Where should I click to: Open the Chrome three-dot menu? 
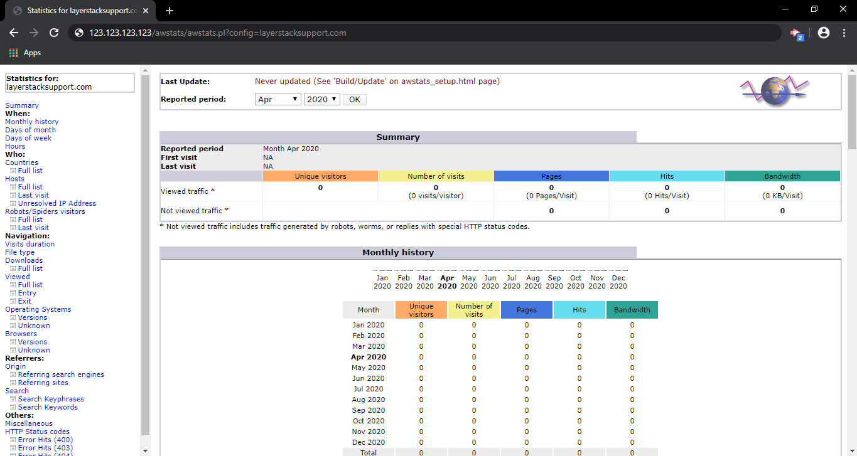pyautogui.click(x=843, y=33)
